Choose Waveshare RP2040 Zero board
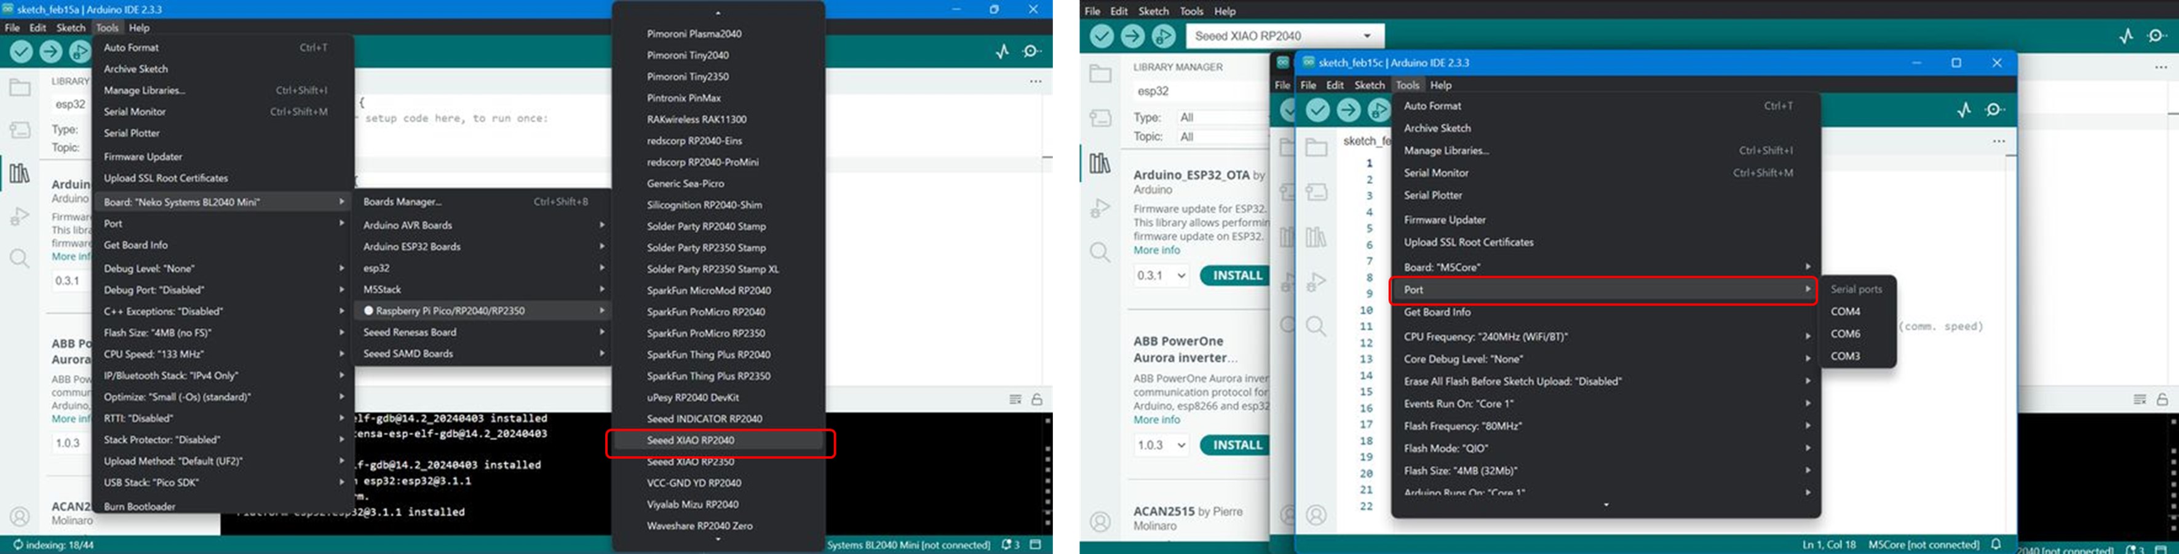The width and height of the screenshot is (2179, 554). (719, 526)
